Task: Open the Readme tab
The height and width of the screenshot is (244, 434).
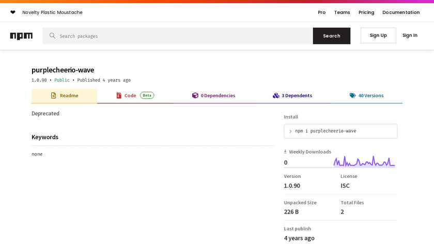Action: 64,96
